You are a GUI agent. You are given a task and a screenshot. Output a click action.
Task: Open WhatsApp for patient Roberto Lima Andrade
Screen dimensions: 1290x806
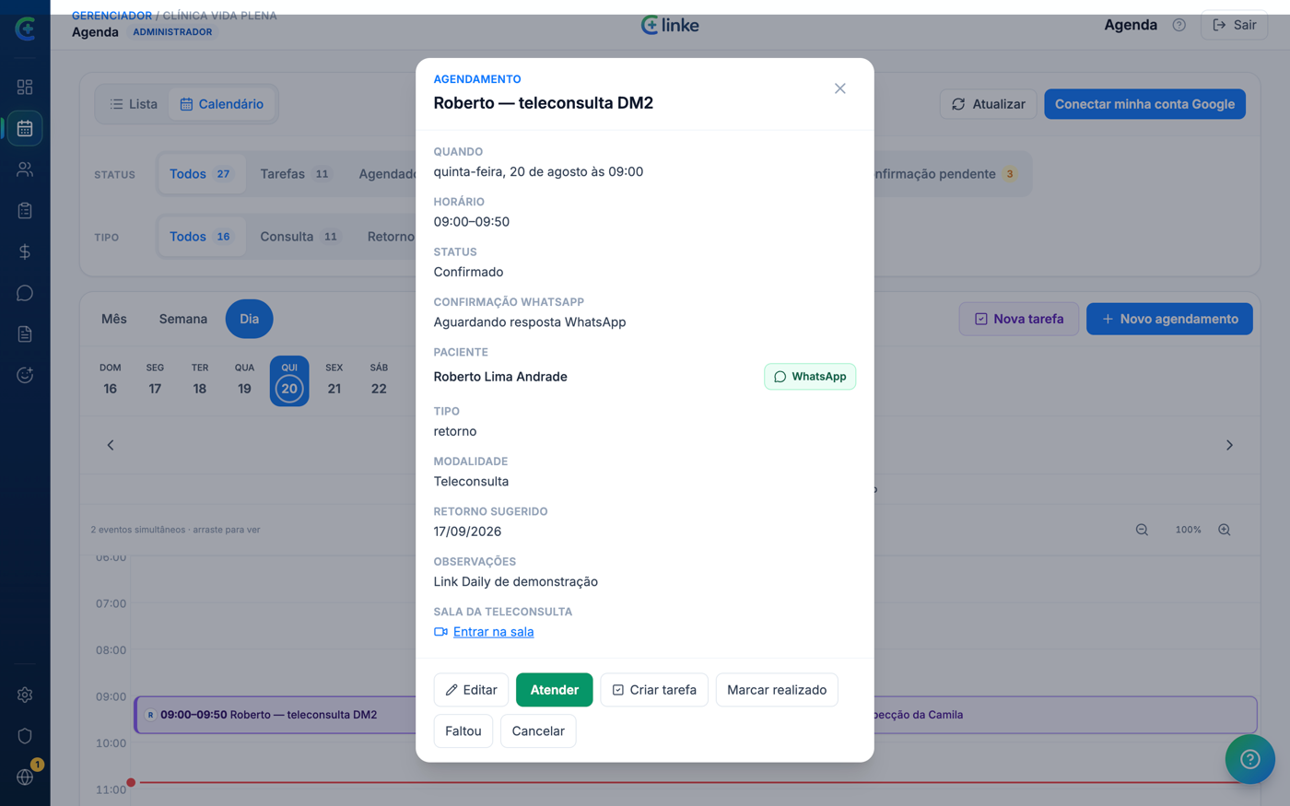pyautogui.click(x=810, y=377)
